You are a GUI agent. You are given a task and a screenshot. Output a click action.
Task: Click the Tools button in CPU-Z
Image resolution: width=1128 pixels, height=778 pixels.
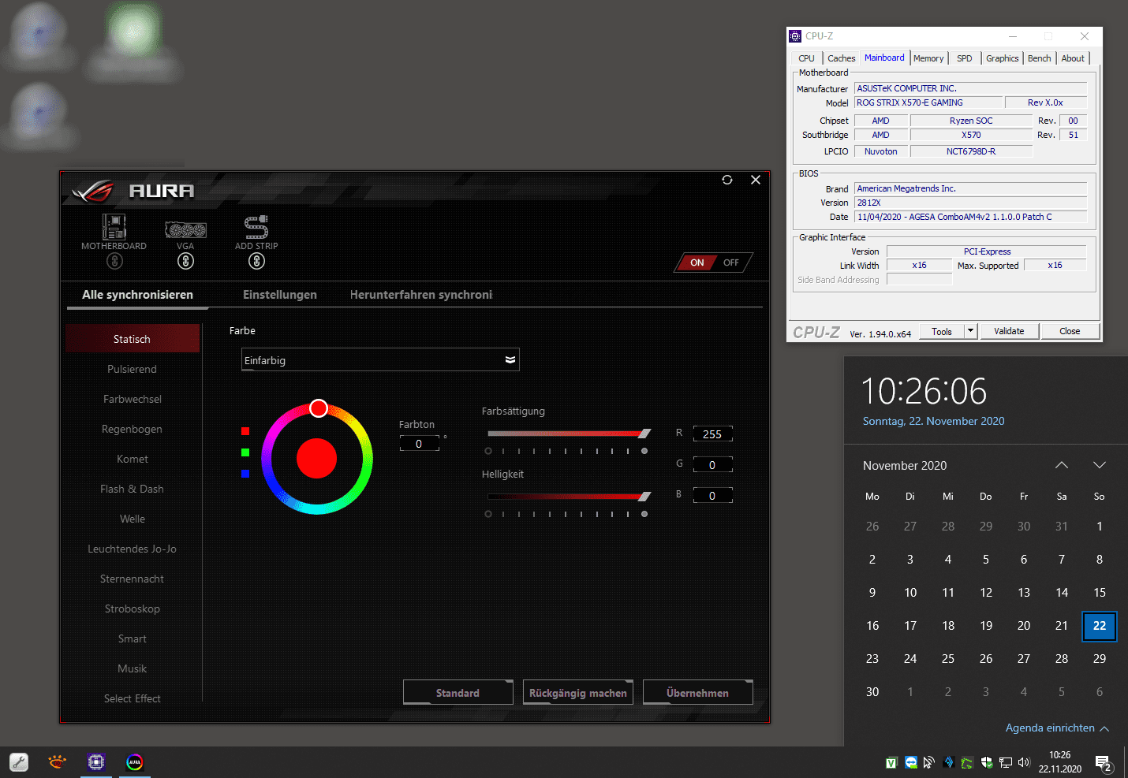942,332
